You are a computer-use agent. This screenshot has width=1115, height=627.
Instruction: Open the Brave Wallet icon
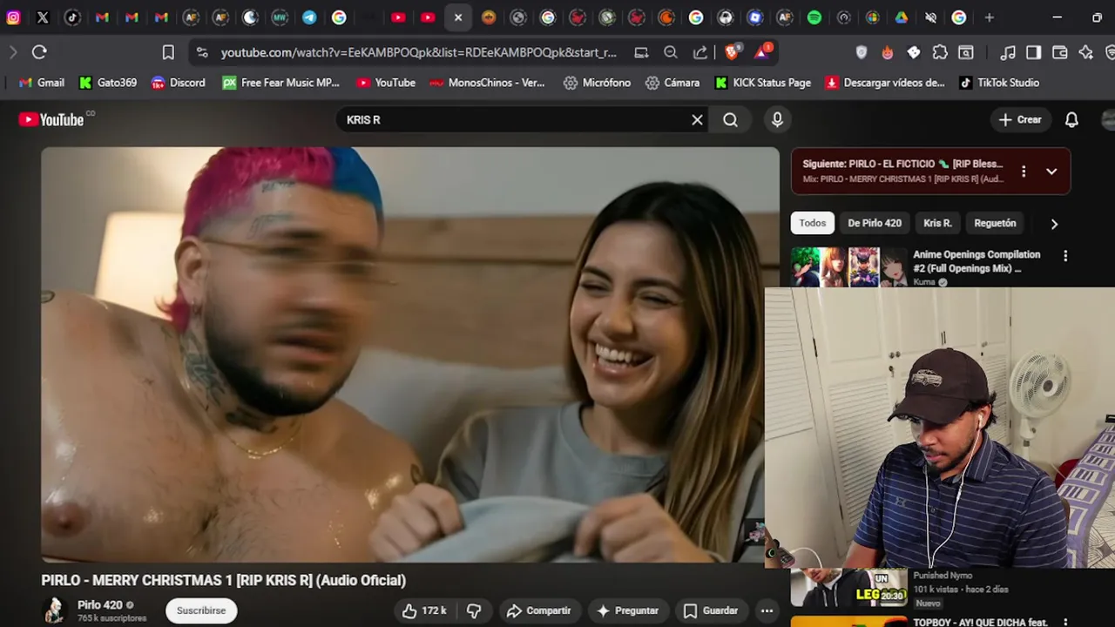click(1059, 52)
